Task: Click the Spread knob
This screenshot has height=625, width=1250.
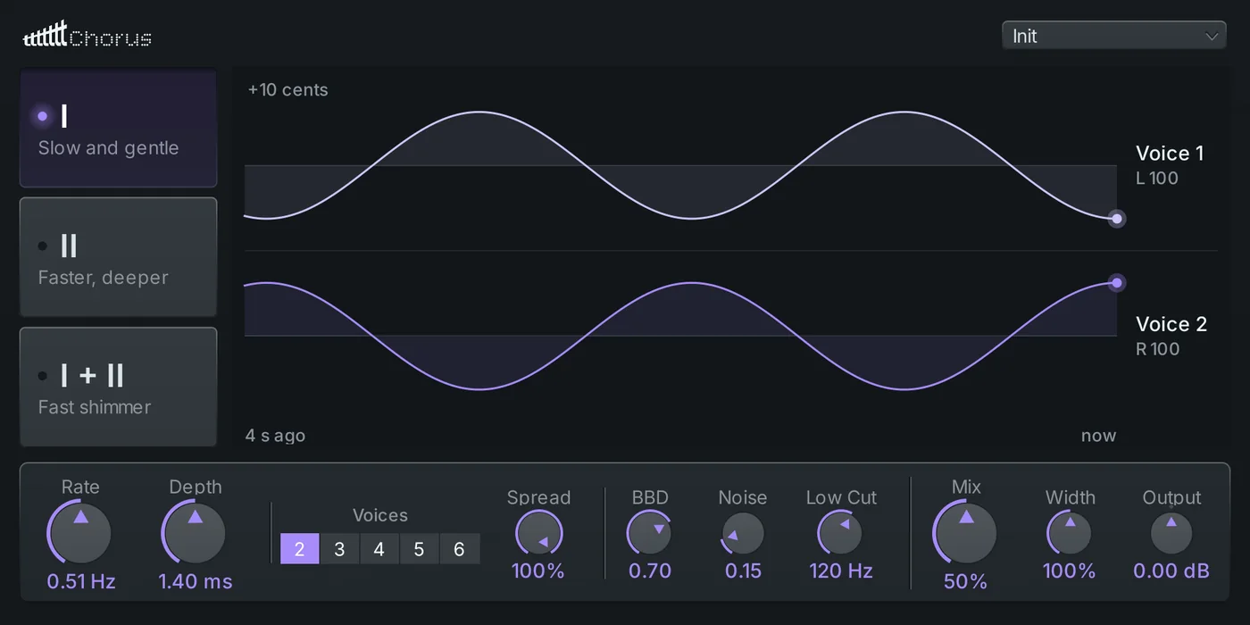Action: [539, 534]
